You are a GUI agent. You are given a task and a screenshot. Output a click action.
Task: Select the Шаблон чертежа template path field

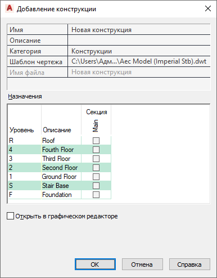click(139, 61)
